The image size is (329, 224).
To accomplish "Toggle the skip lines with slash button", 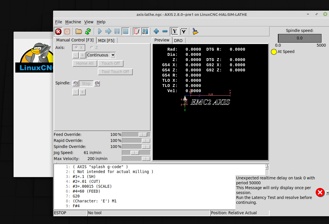I will coord(137,31).
